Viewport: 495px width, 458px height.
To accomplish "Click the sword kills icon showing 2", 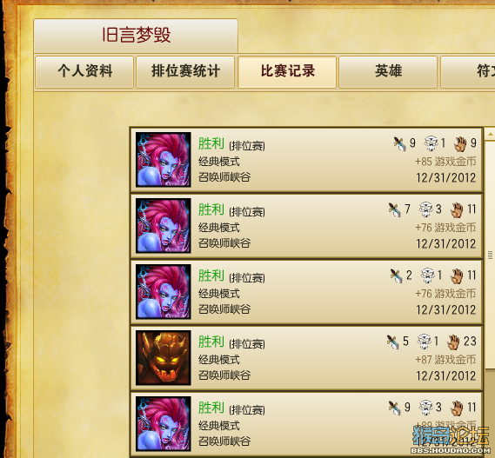I will [396, 276].
